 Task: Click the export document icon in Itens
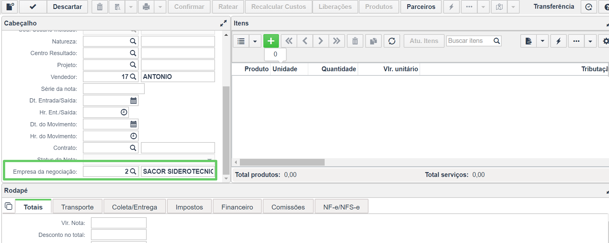pyautogui.click(x=528, y=41)
